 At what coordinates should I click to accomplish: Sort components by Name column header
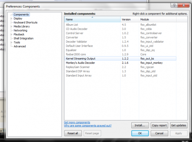tap(93, 19)
